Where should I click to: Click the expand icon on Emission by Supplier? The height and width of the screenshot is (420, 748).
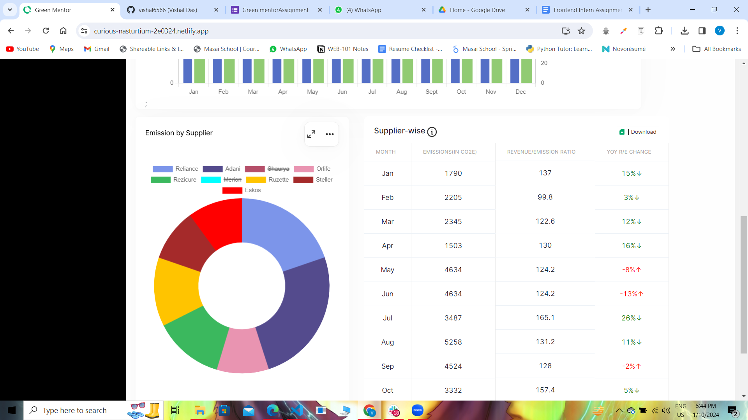[312, 133]
